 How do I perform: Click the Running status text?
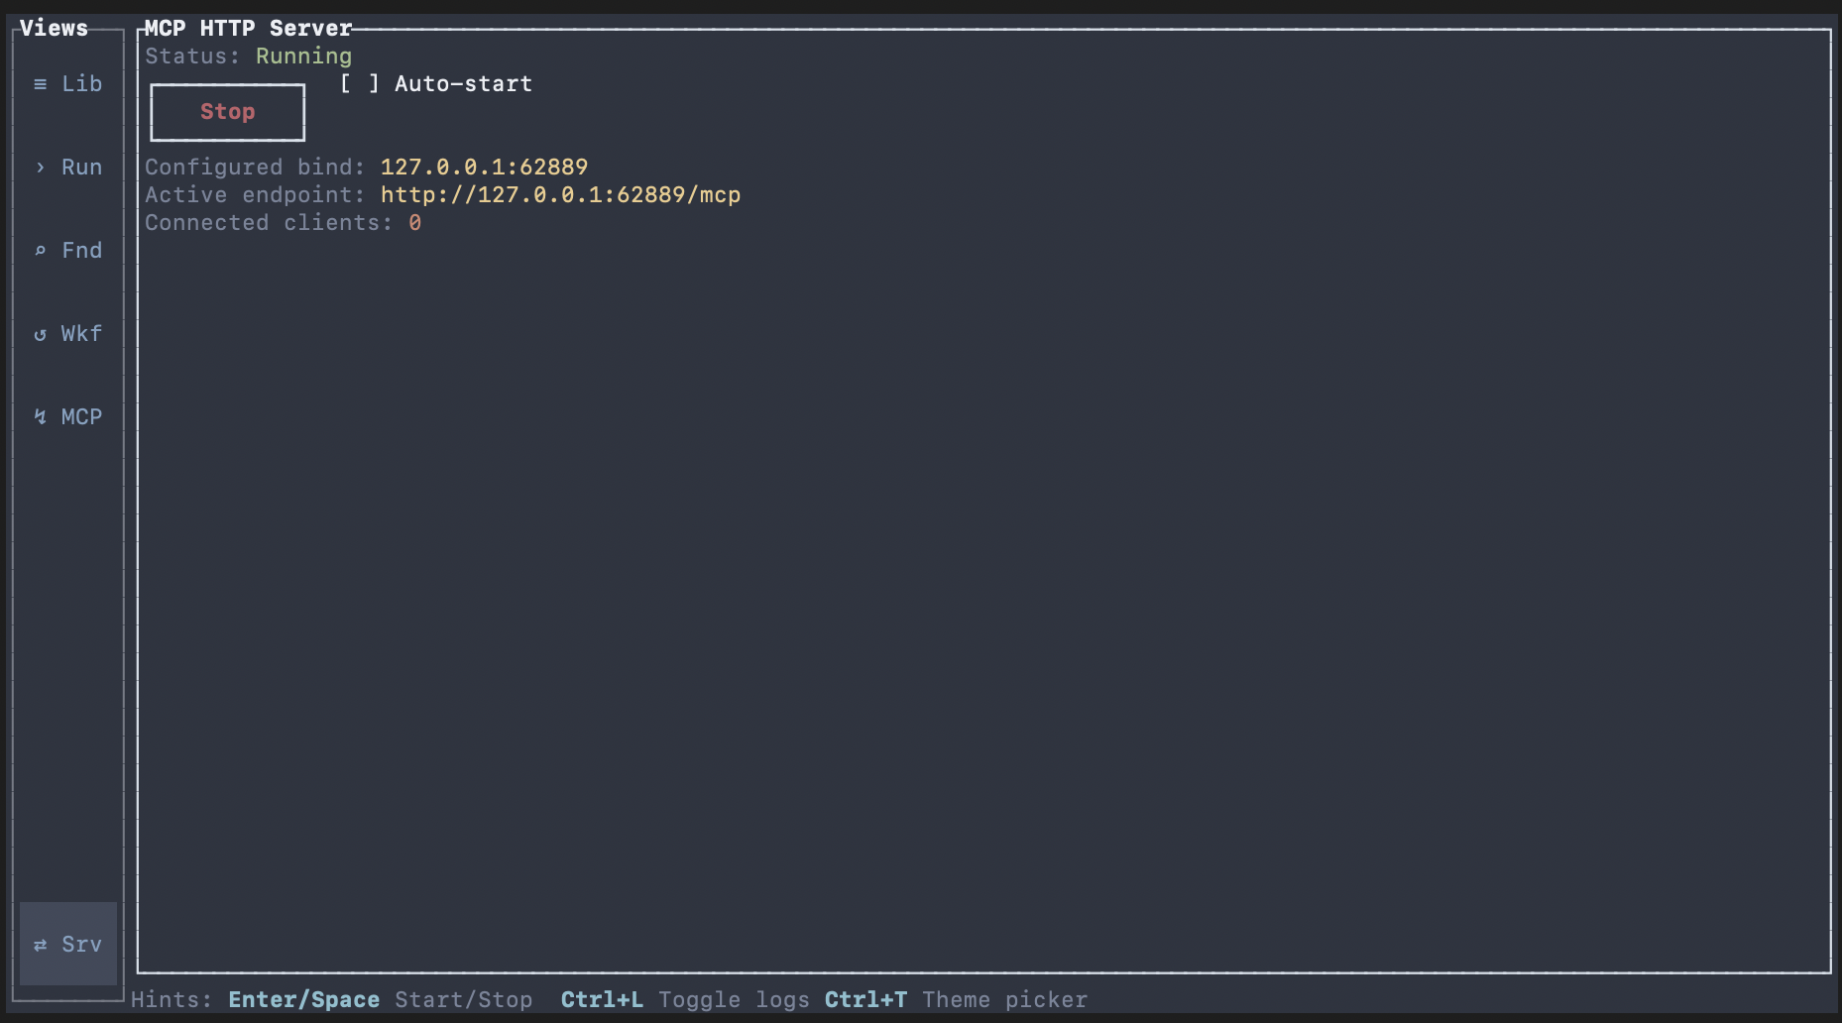pyautogui.click(x=302, y=56)
